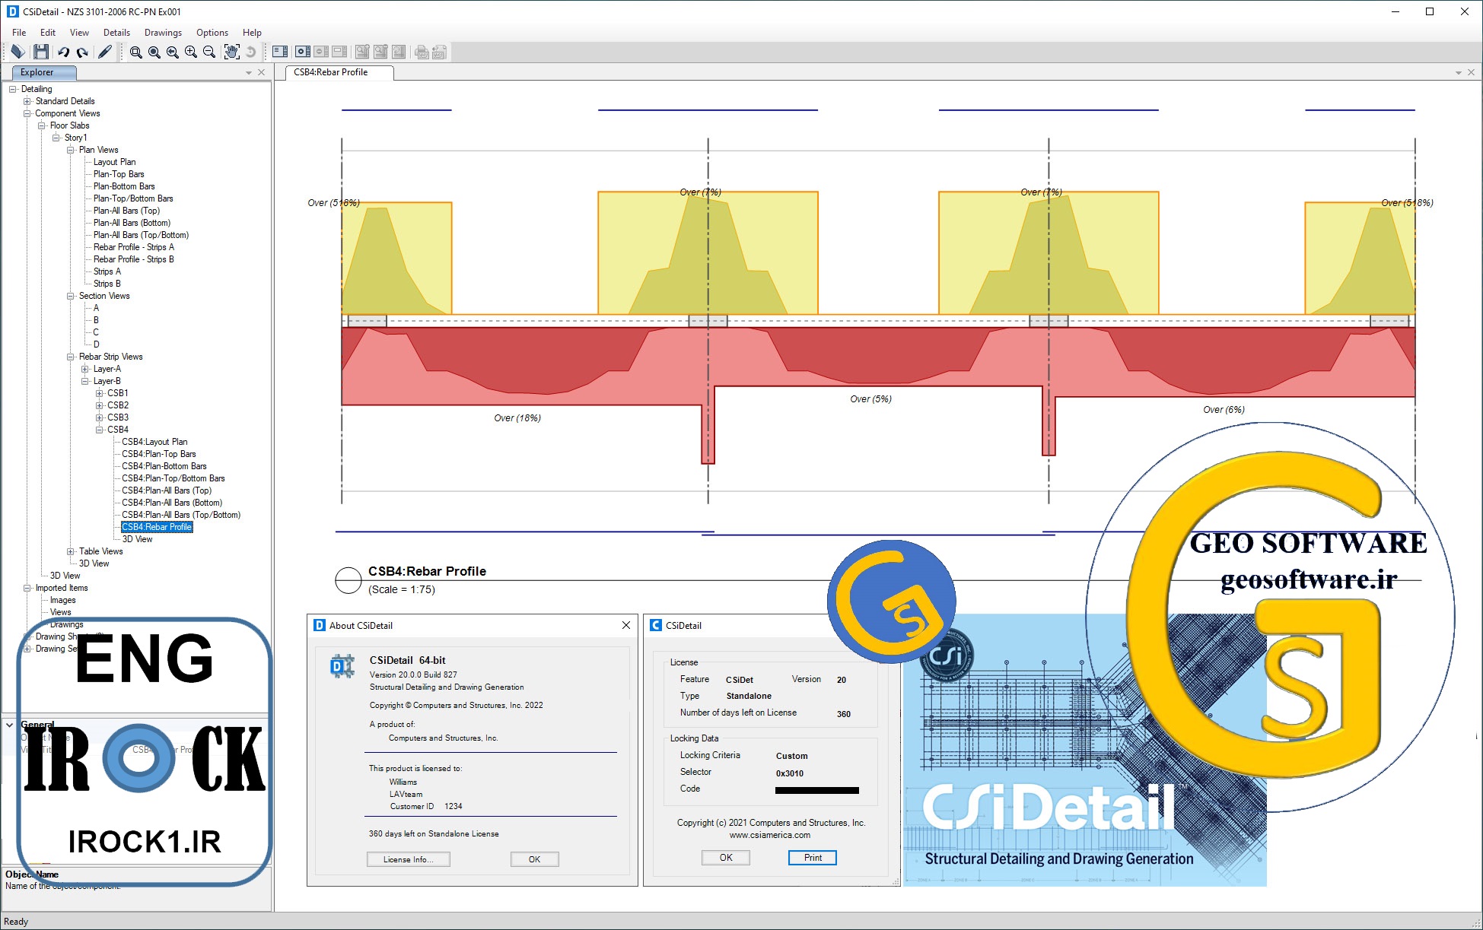Click the previous zoom icon with left arrow
Image resolution: width=1483 pixels, height=930 pixels.
click(x=172, y=52)
